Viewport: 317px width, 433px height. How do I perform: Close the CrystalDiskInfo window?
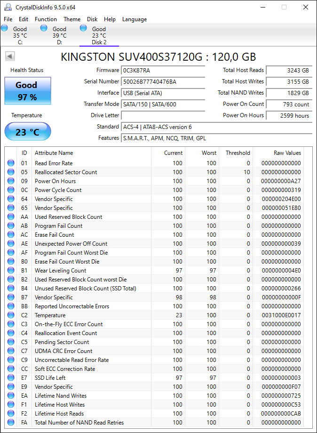coord(305,7)
